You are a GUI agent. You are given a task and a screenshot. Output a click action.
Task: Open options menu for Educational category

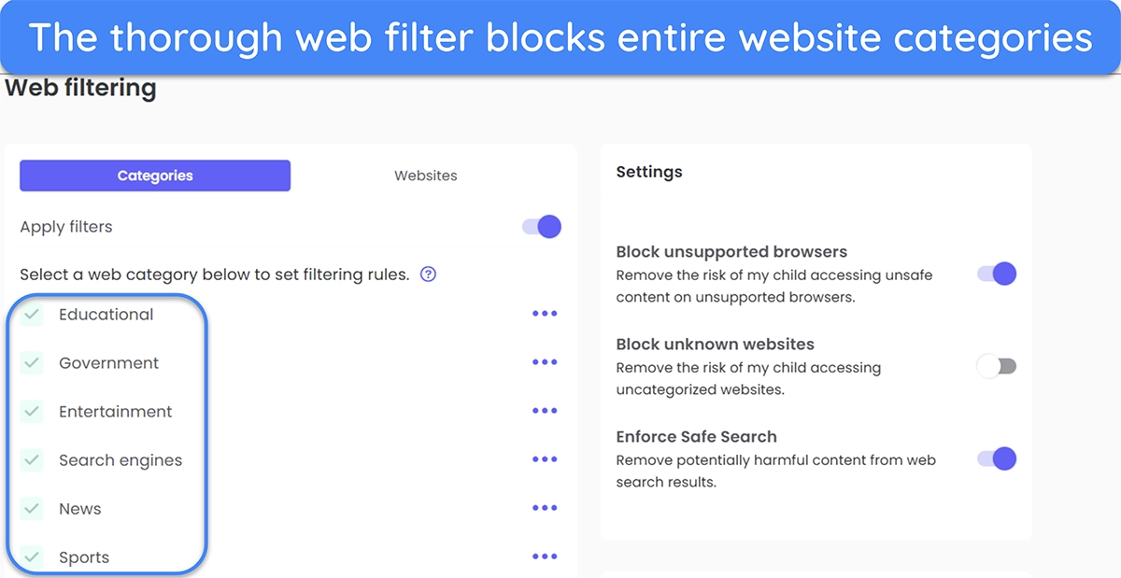pyautogui.click(x=545, y=314)
